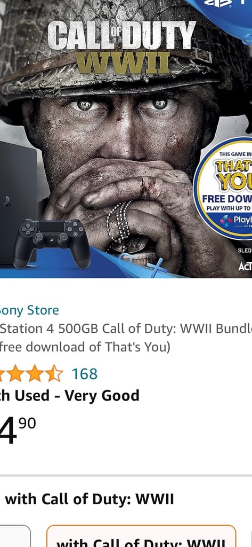Tap the 'with Call of Duty: WWII' heading
This screenshot has height=547, width=252.
pyautogui.click(x=89, y=499)
